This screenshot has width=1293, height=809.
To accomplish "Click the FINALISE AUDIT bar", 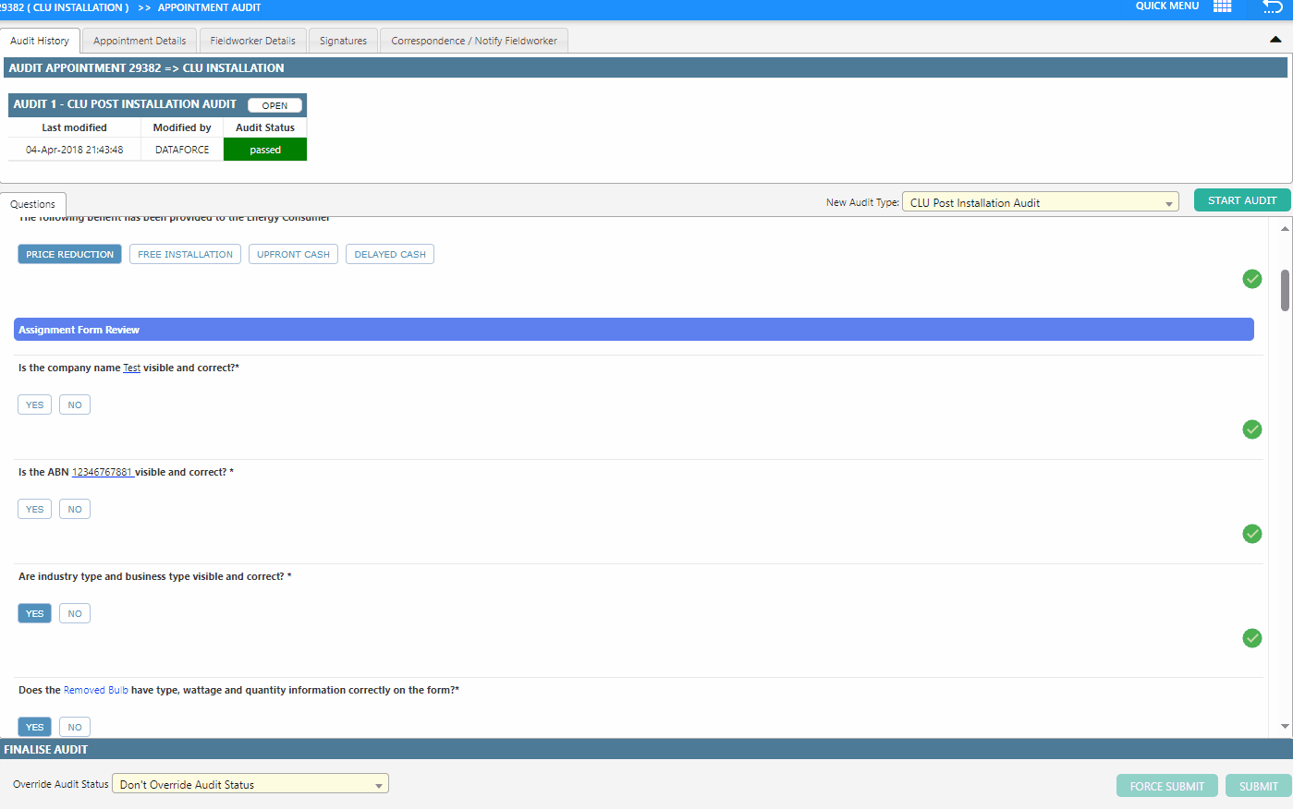I will point(646,749).
